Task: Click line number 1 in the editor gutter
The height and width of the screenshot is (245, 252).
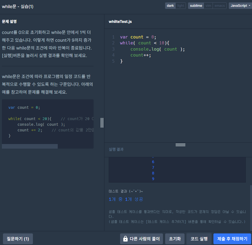Action: click(113, 37)
